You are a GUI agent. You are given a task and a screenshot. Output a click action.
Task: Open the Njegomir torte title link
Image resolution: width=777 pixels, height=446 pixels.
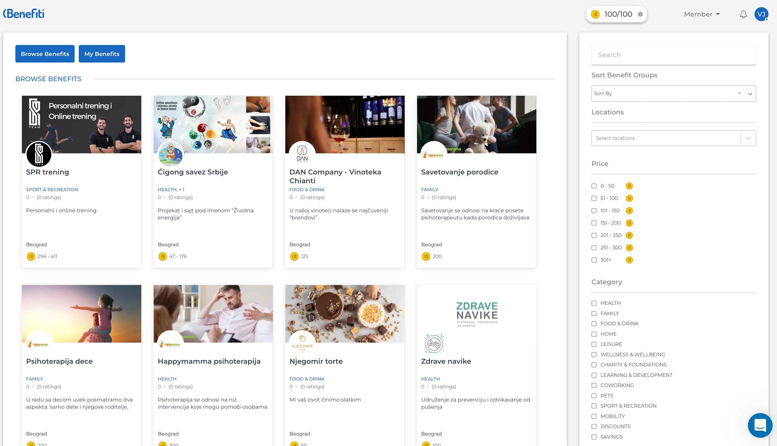point(316,361)
